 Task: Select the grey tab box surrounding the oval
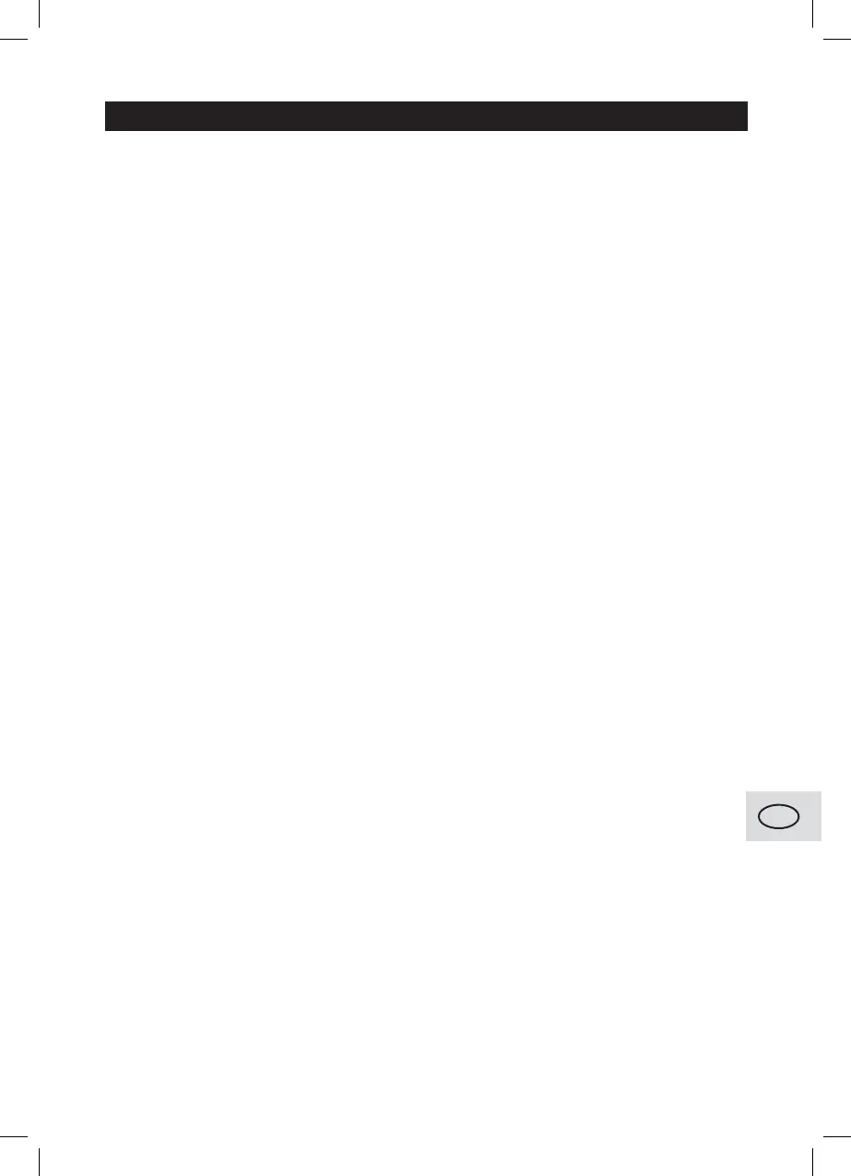[784, 816]
